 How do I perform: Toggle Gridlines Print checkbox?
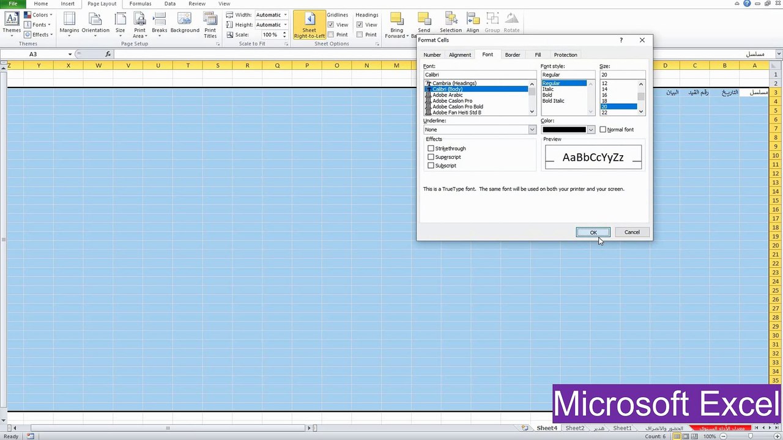coord(331,35)
